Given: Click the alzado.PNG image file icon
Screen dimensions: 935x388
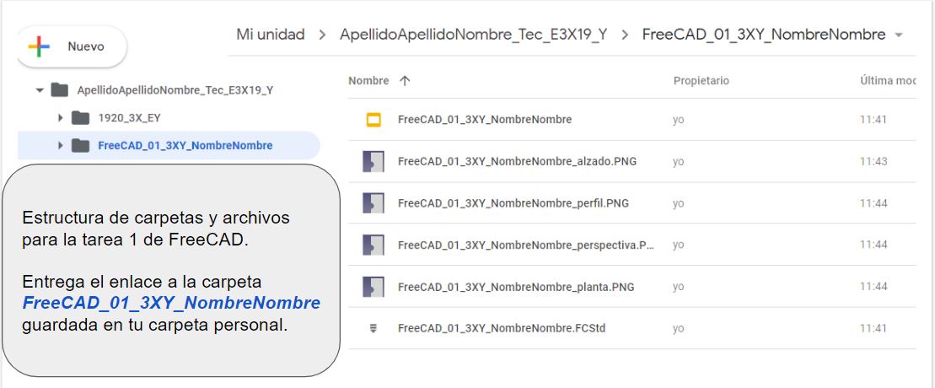Looking at the screenshot, I should 373,161.
